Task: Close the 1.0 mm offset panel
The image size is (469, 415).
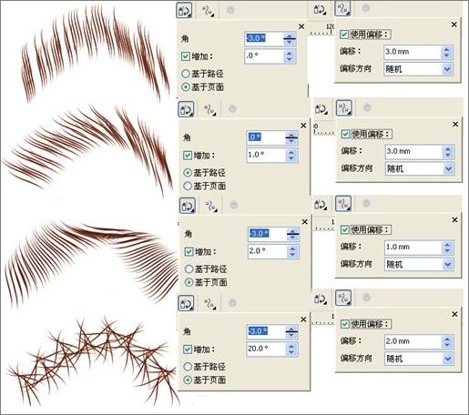Action: 454,220
